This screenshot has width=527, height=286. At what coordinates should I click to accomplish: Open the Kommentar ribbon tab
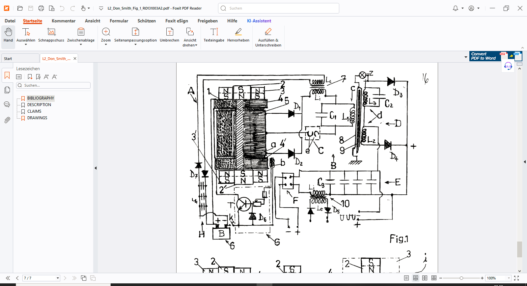(x=64, y=21)
